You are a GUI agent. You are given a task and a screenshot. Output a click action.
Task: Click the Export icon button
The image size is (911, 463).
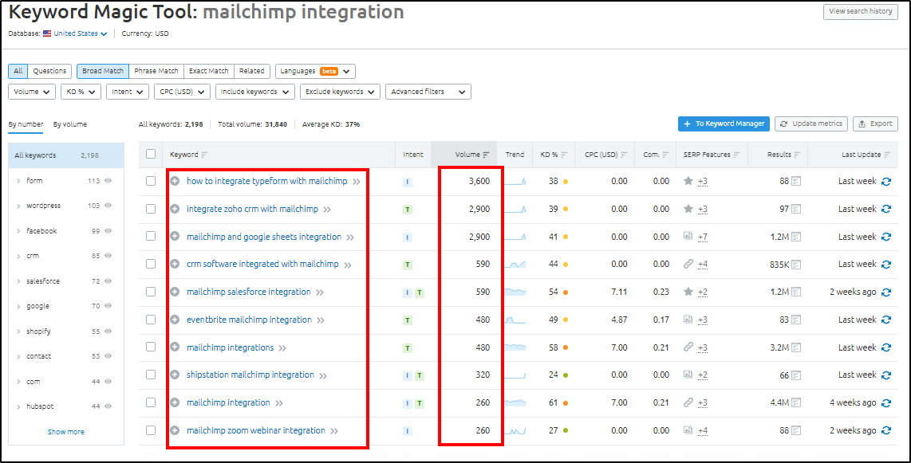[x=875, y=124]
